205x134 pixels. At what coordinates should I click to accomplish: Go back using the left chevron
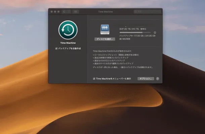[x=64, y=11]
